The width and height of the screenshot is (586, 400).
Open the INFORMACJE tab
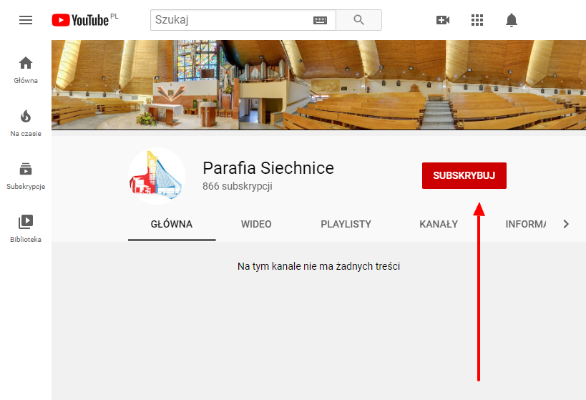(x=525, y=224)
